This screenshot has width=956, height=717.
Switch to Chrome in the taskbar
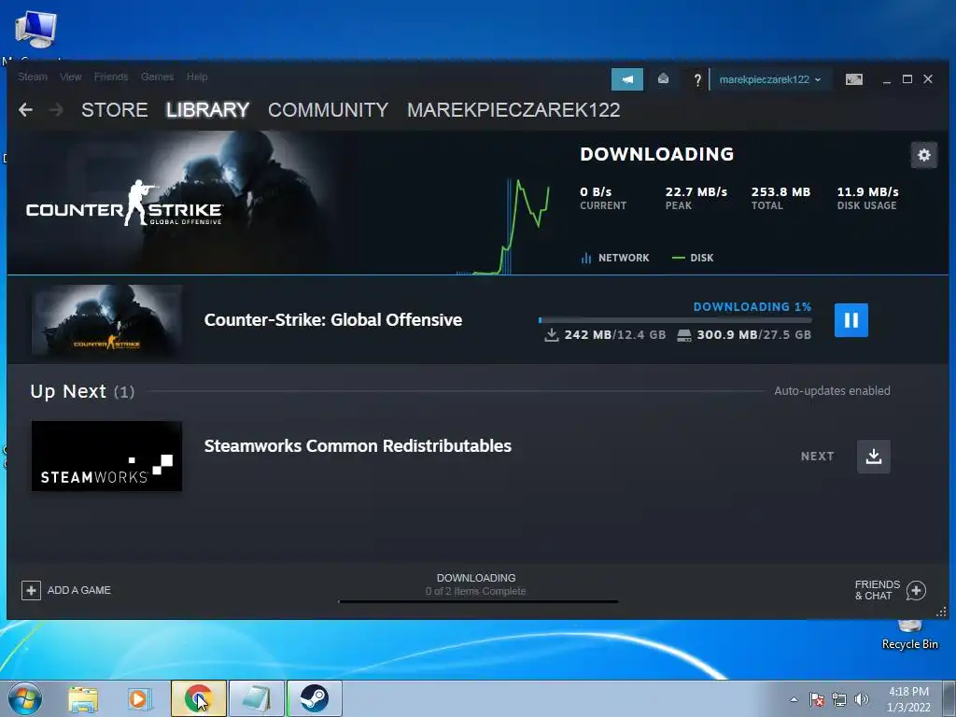(198, 698)
